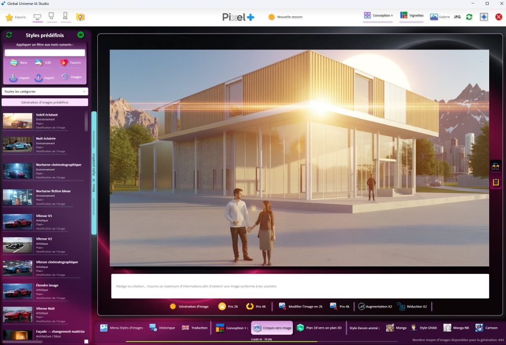506x345 pixels.
Task: Click the Traduction flag icon
Action: click(185, 328)
